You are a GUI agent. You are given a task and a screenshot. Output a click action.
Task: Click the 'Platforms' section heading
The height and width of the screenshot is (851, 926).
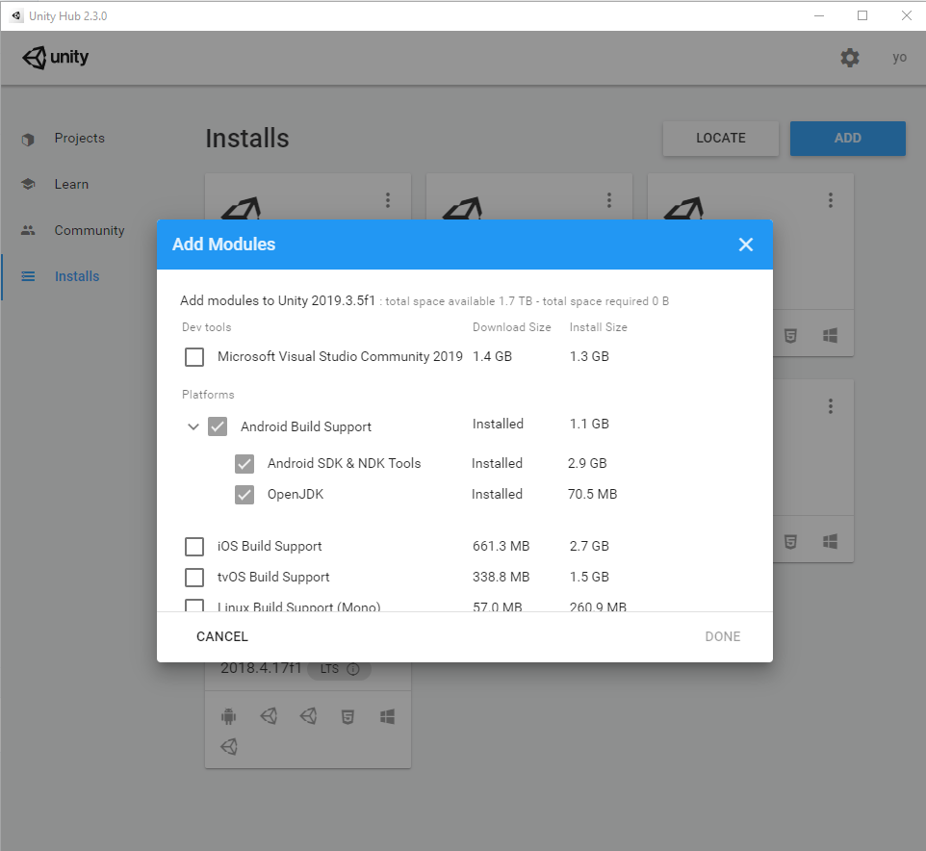pyautogui.click(x=208, y=395)
